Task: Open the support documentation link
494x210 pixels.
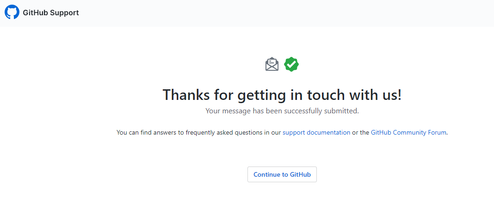Action: point(316,132)
